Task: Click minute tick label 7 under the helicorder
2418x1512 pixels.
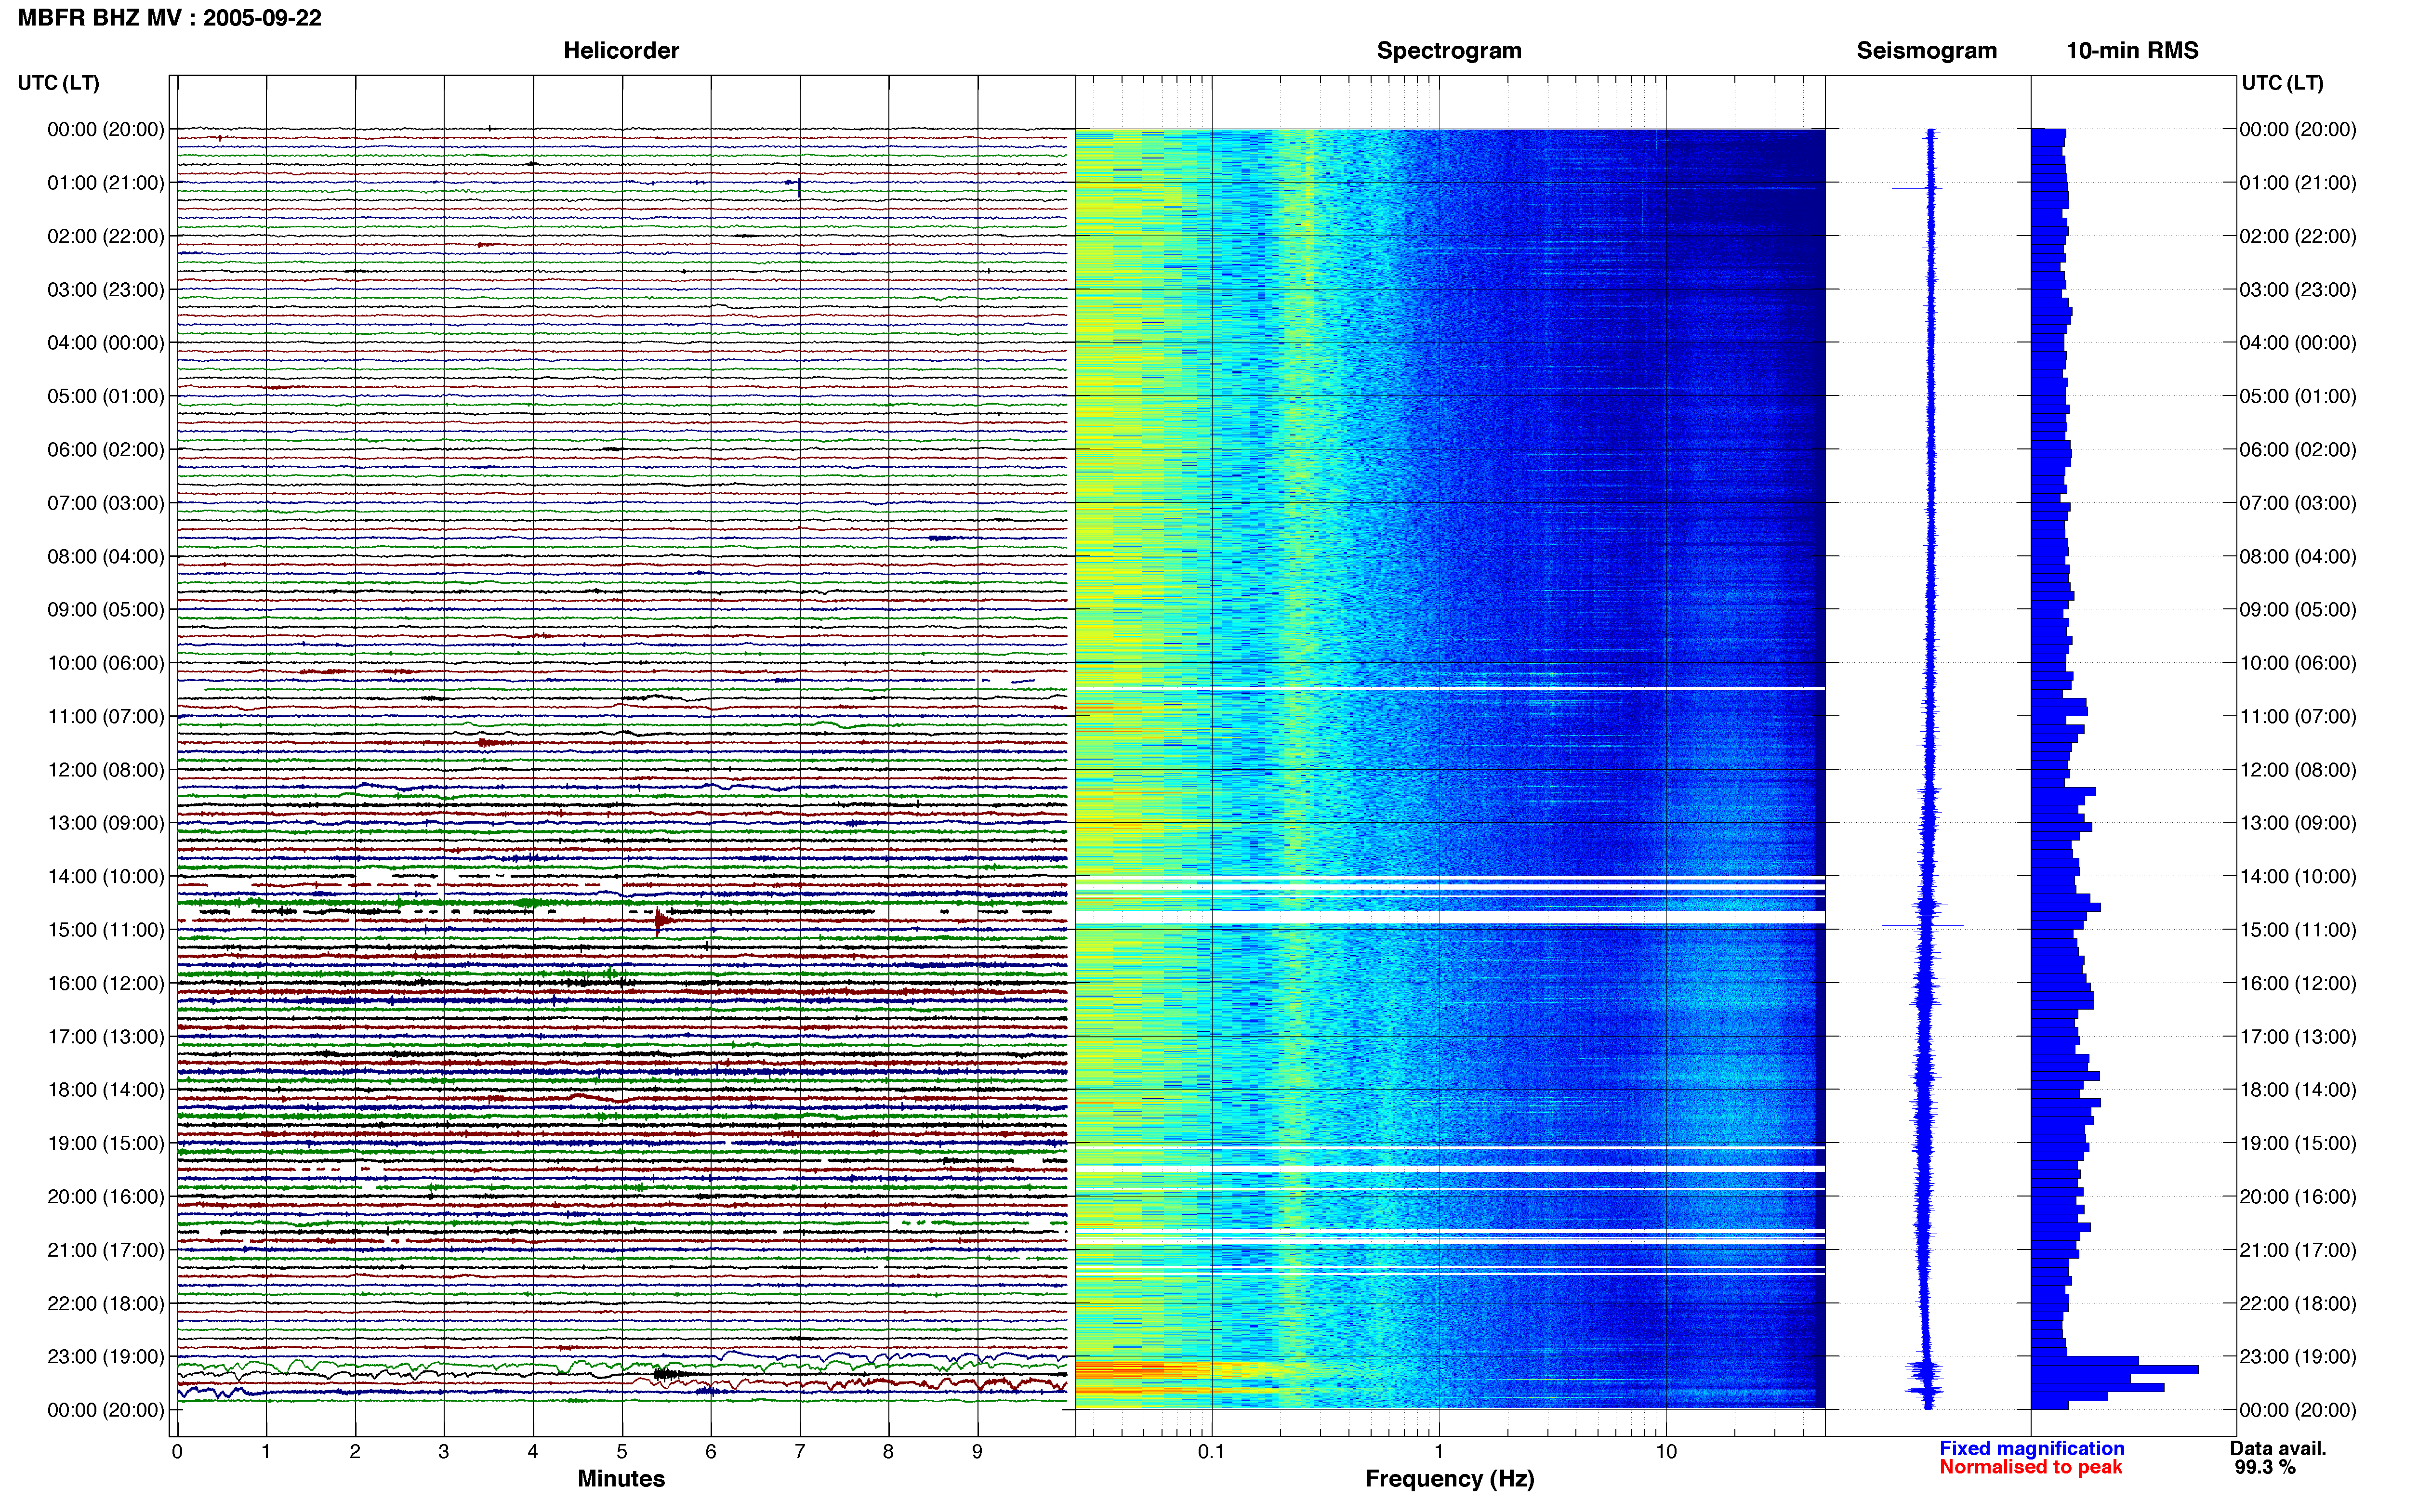Action: click(800, 1451)
